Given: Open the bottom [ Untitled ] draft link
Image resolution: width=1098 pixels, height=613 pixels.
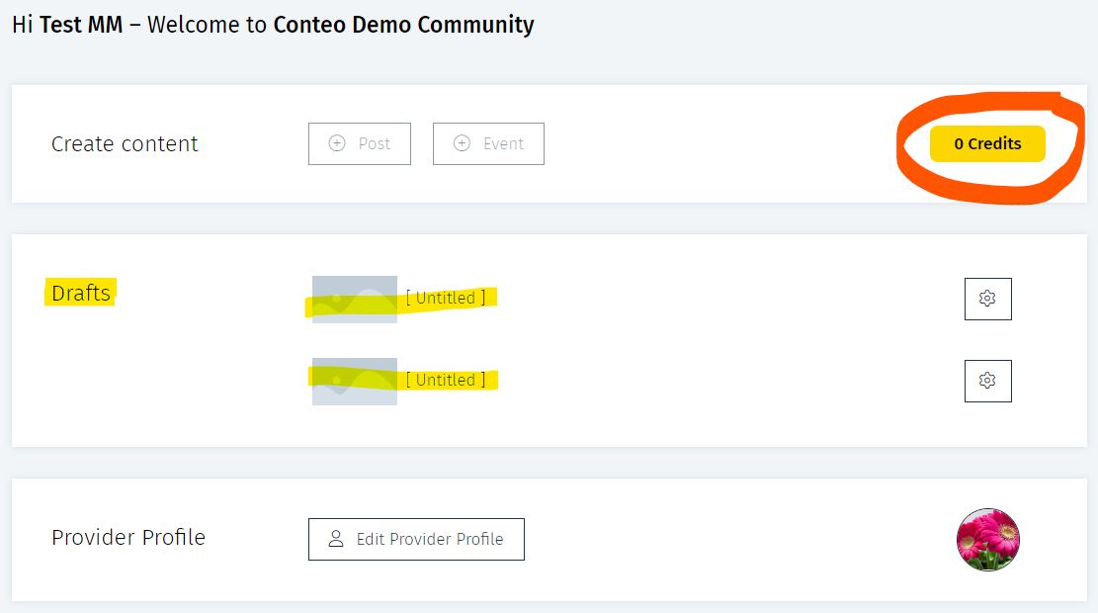Looking at the screenshot, I should [x=446, y=380].
